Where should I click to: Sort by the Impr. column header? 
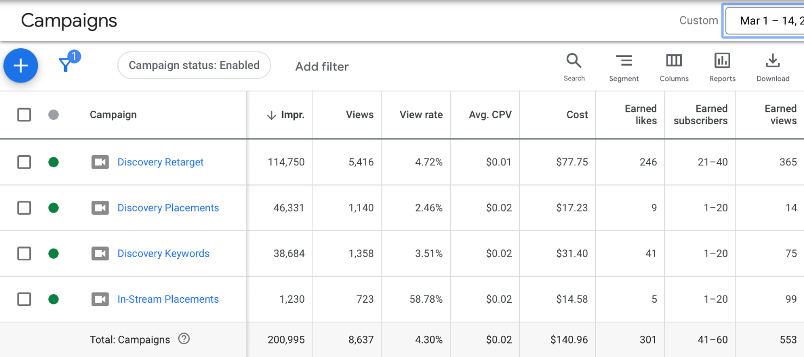286,115
